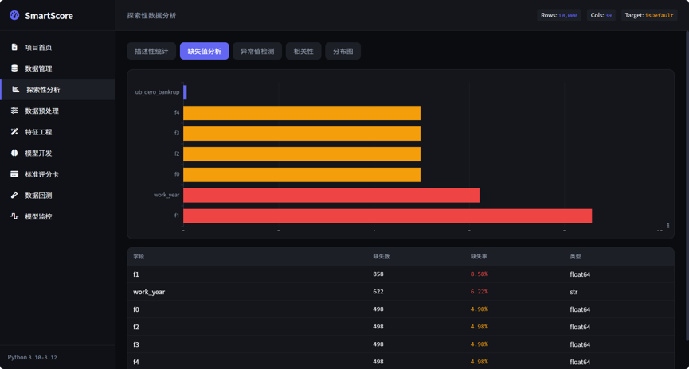Image resolution: width=689 pixels, height=369 pixels.
Task: Click the 标准评分卡 card icon
Action: click(14, 173)
